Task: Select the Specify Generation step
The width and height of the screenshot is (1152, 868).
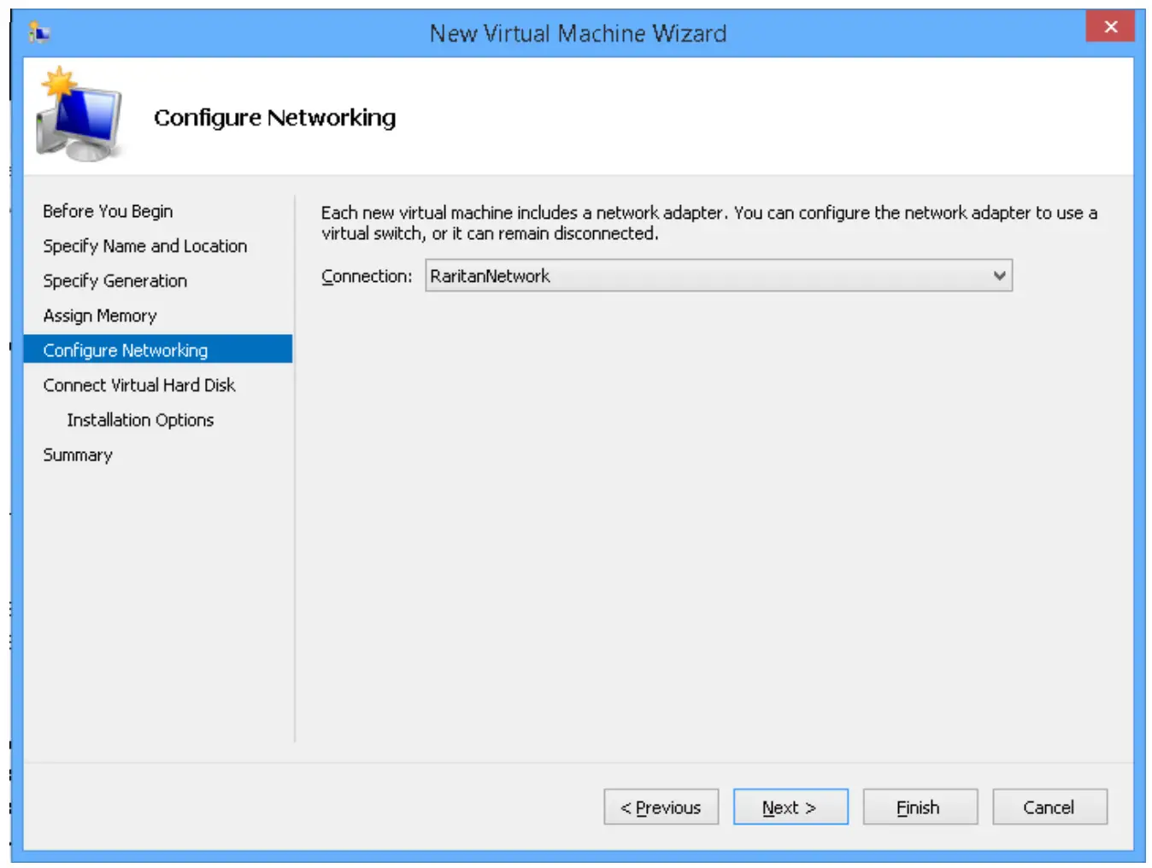Action: (x=115, y=281)
